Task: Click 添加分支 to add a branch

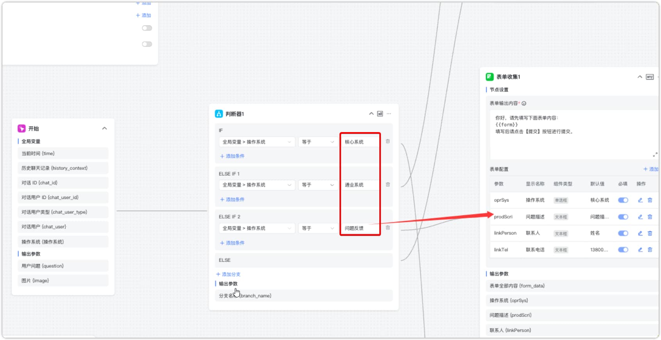Action: tap(229, 274)
